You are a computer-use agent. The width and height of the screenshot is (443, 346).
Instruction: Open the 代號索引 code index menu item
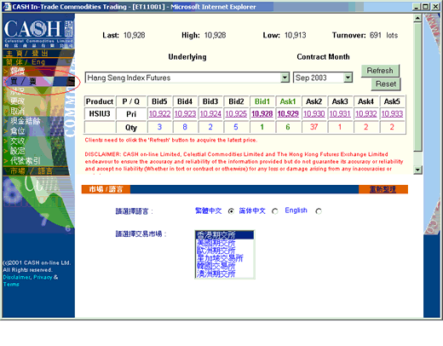click(x=26, y=161)
